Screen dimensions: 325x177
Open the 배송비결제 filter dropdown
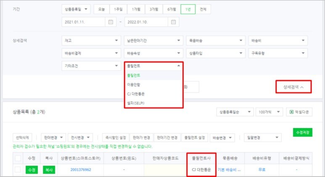[91, 53]
